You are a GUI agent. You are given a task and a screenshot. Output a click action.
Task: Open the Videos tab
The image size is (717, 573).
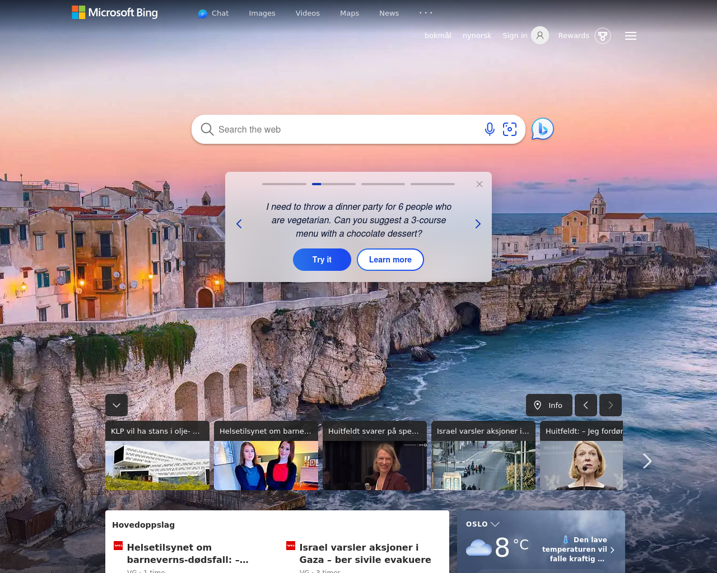[x=308, y=13]
